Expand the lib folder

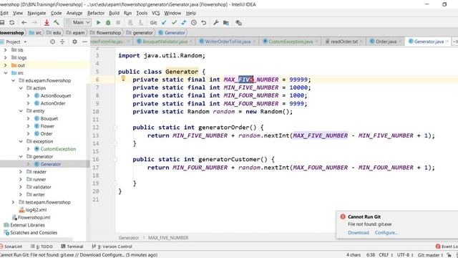[5, 50]
